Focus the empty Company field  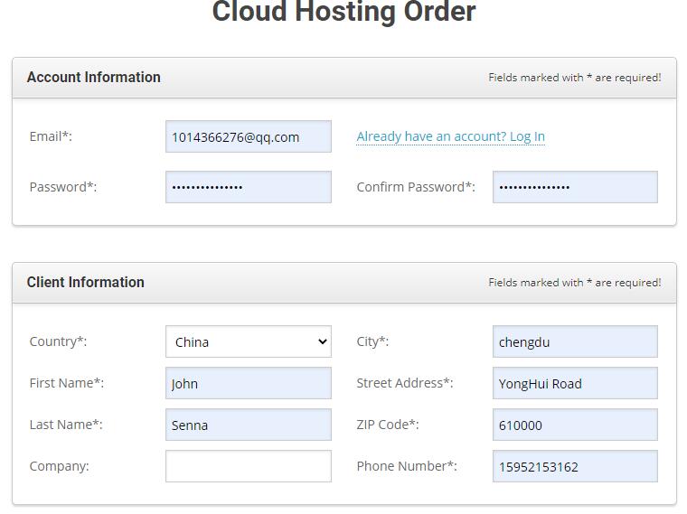[x=249, y=466]
